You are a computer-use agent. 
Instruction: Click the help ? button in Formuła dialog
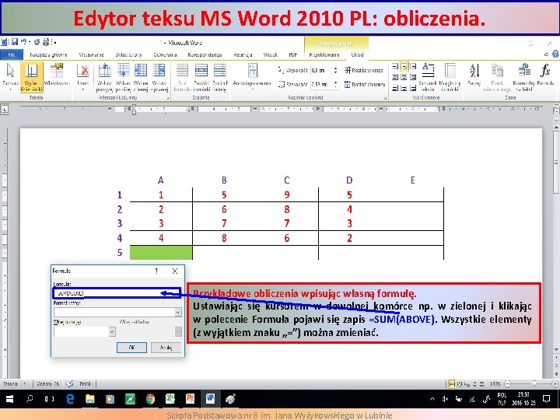tap(156, 271)
